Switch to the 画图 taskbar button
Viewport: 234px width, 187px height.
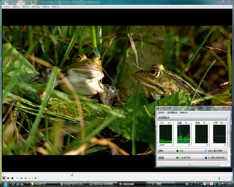161,184
